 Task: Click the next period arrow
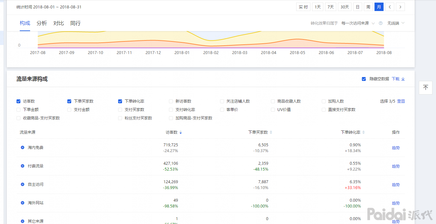click(400, 7)
